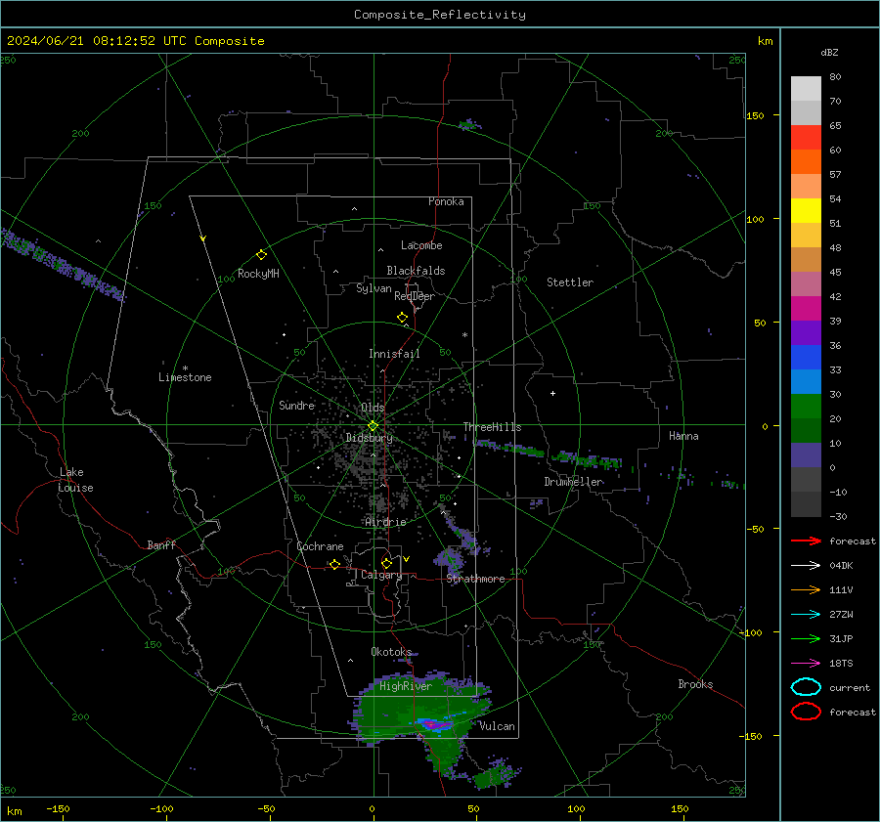
Task: Select the cyan current ellipse legend icon
Action: point(806,687)
